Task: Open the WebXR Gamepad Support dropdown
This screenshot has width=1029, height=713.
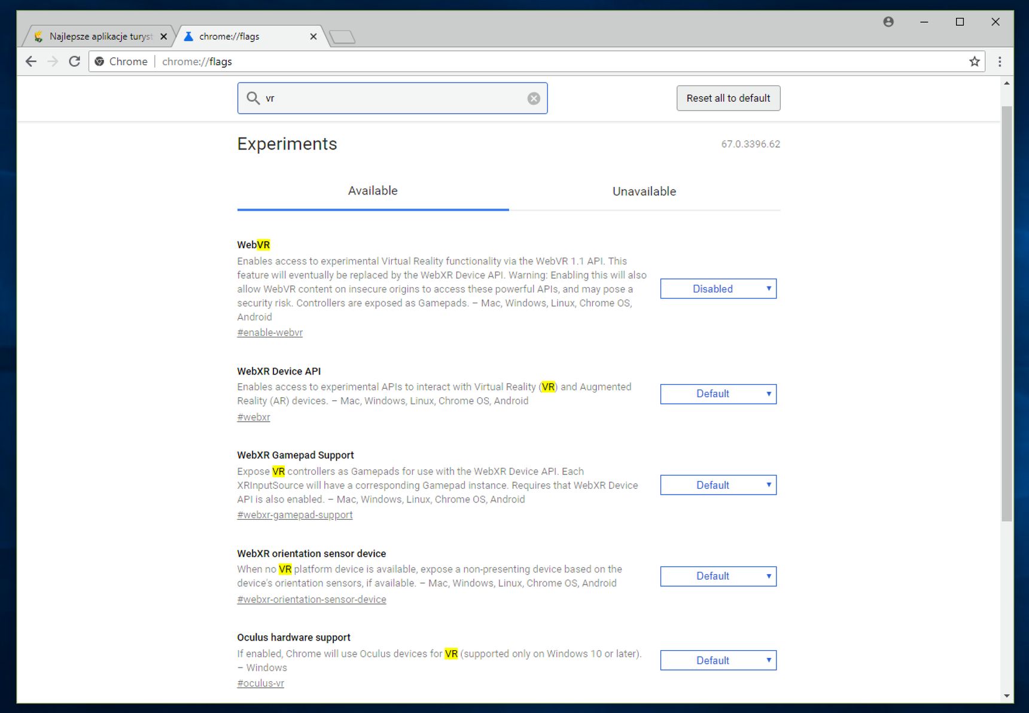Action: tap(718, 485)
